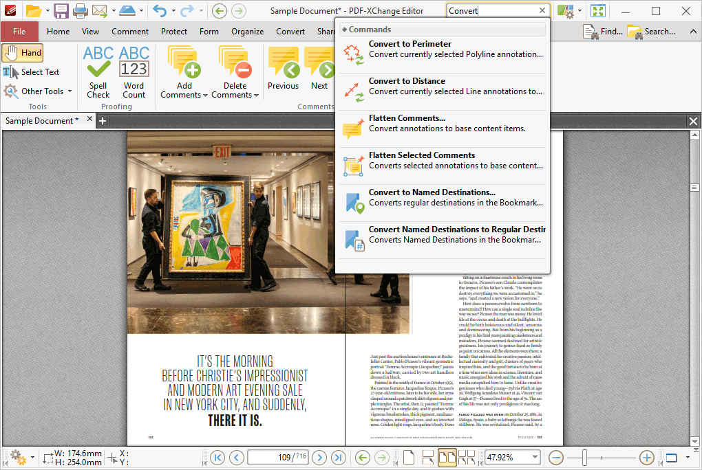Save the document with the floppy disk icon
Screen dimensions: 702x470
tap(61, 11)
